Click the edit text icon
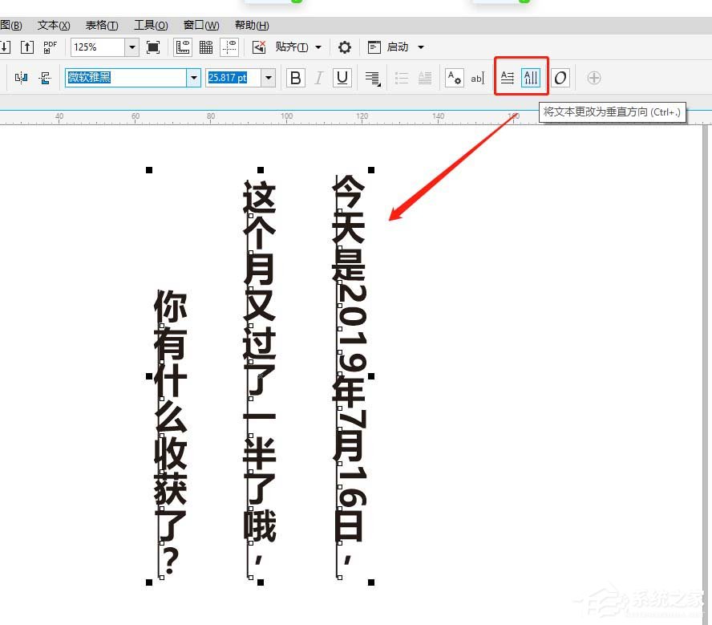The width and height of the screenshot is (712, 625). click(x=478, y=77)
